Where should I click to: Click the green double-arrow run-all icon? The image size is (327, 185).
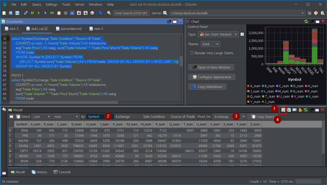(x=52, y=13)
